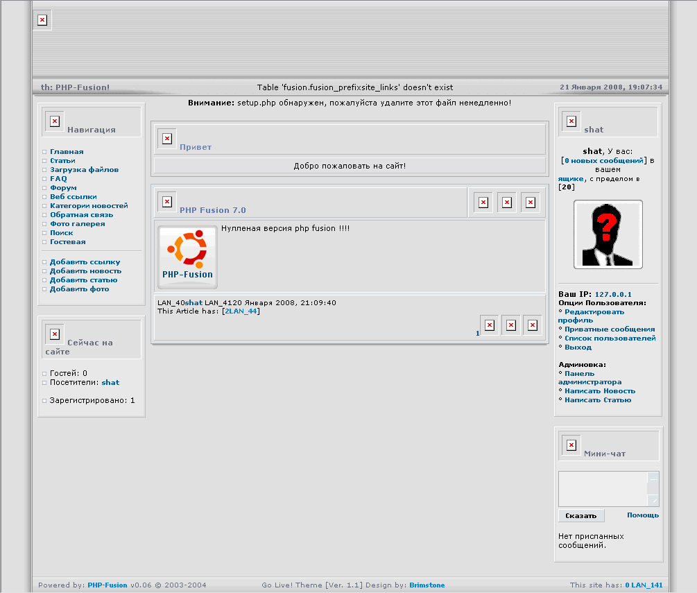697x593 pixels.
Task: Click the "Table 'fusion.fusion_prefixsite_links' doesn't exist" error text
Action: [355, 87]
